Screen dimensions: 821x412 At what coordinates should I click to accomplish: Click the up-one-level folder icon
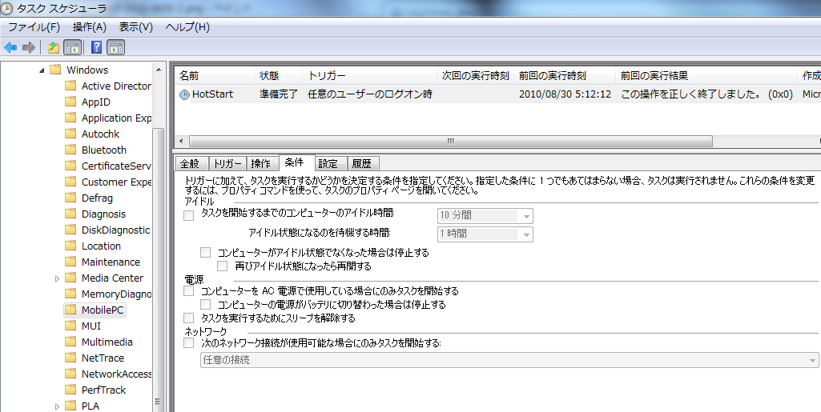pos(54,47)
